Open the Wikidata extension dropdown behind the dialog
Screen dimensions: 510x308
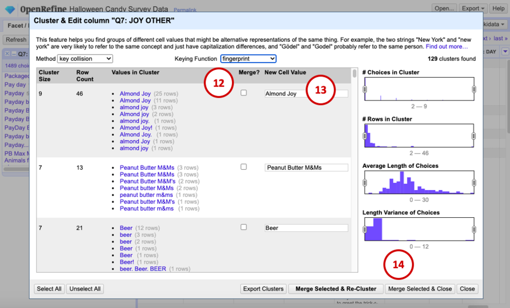(495, 24)
